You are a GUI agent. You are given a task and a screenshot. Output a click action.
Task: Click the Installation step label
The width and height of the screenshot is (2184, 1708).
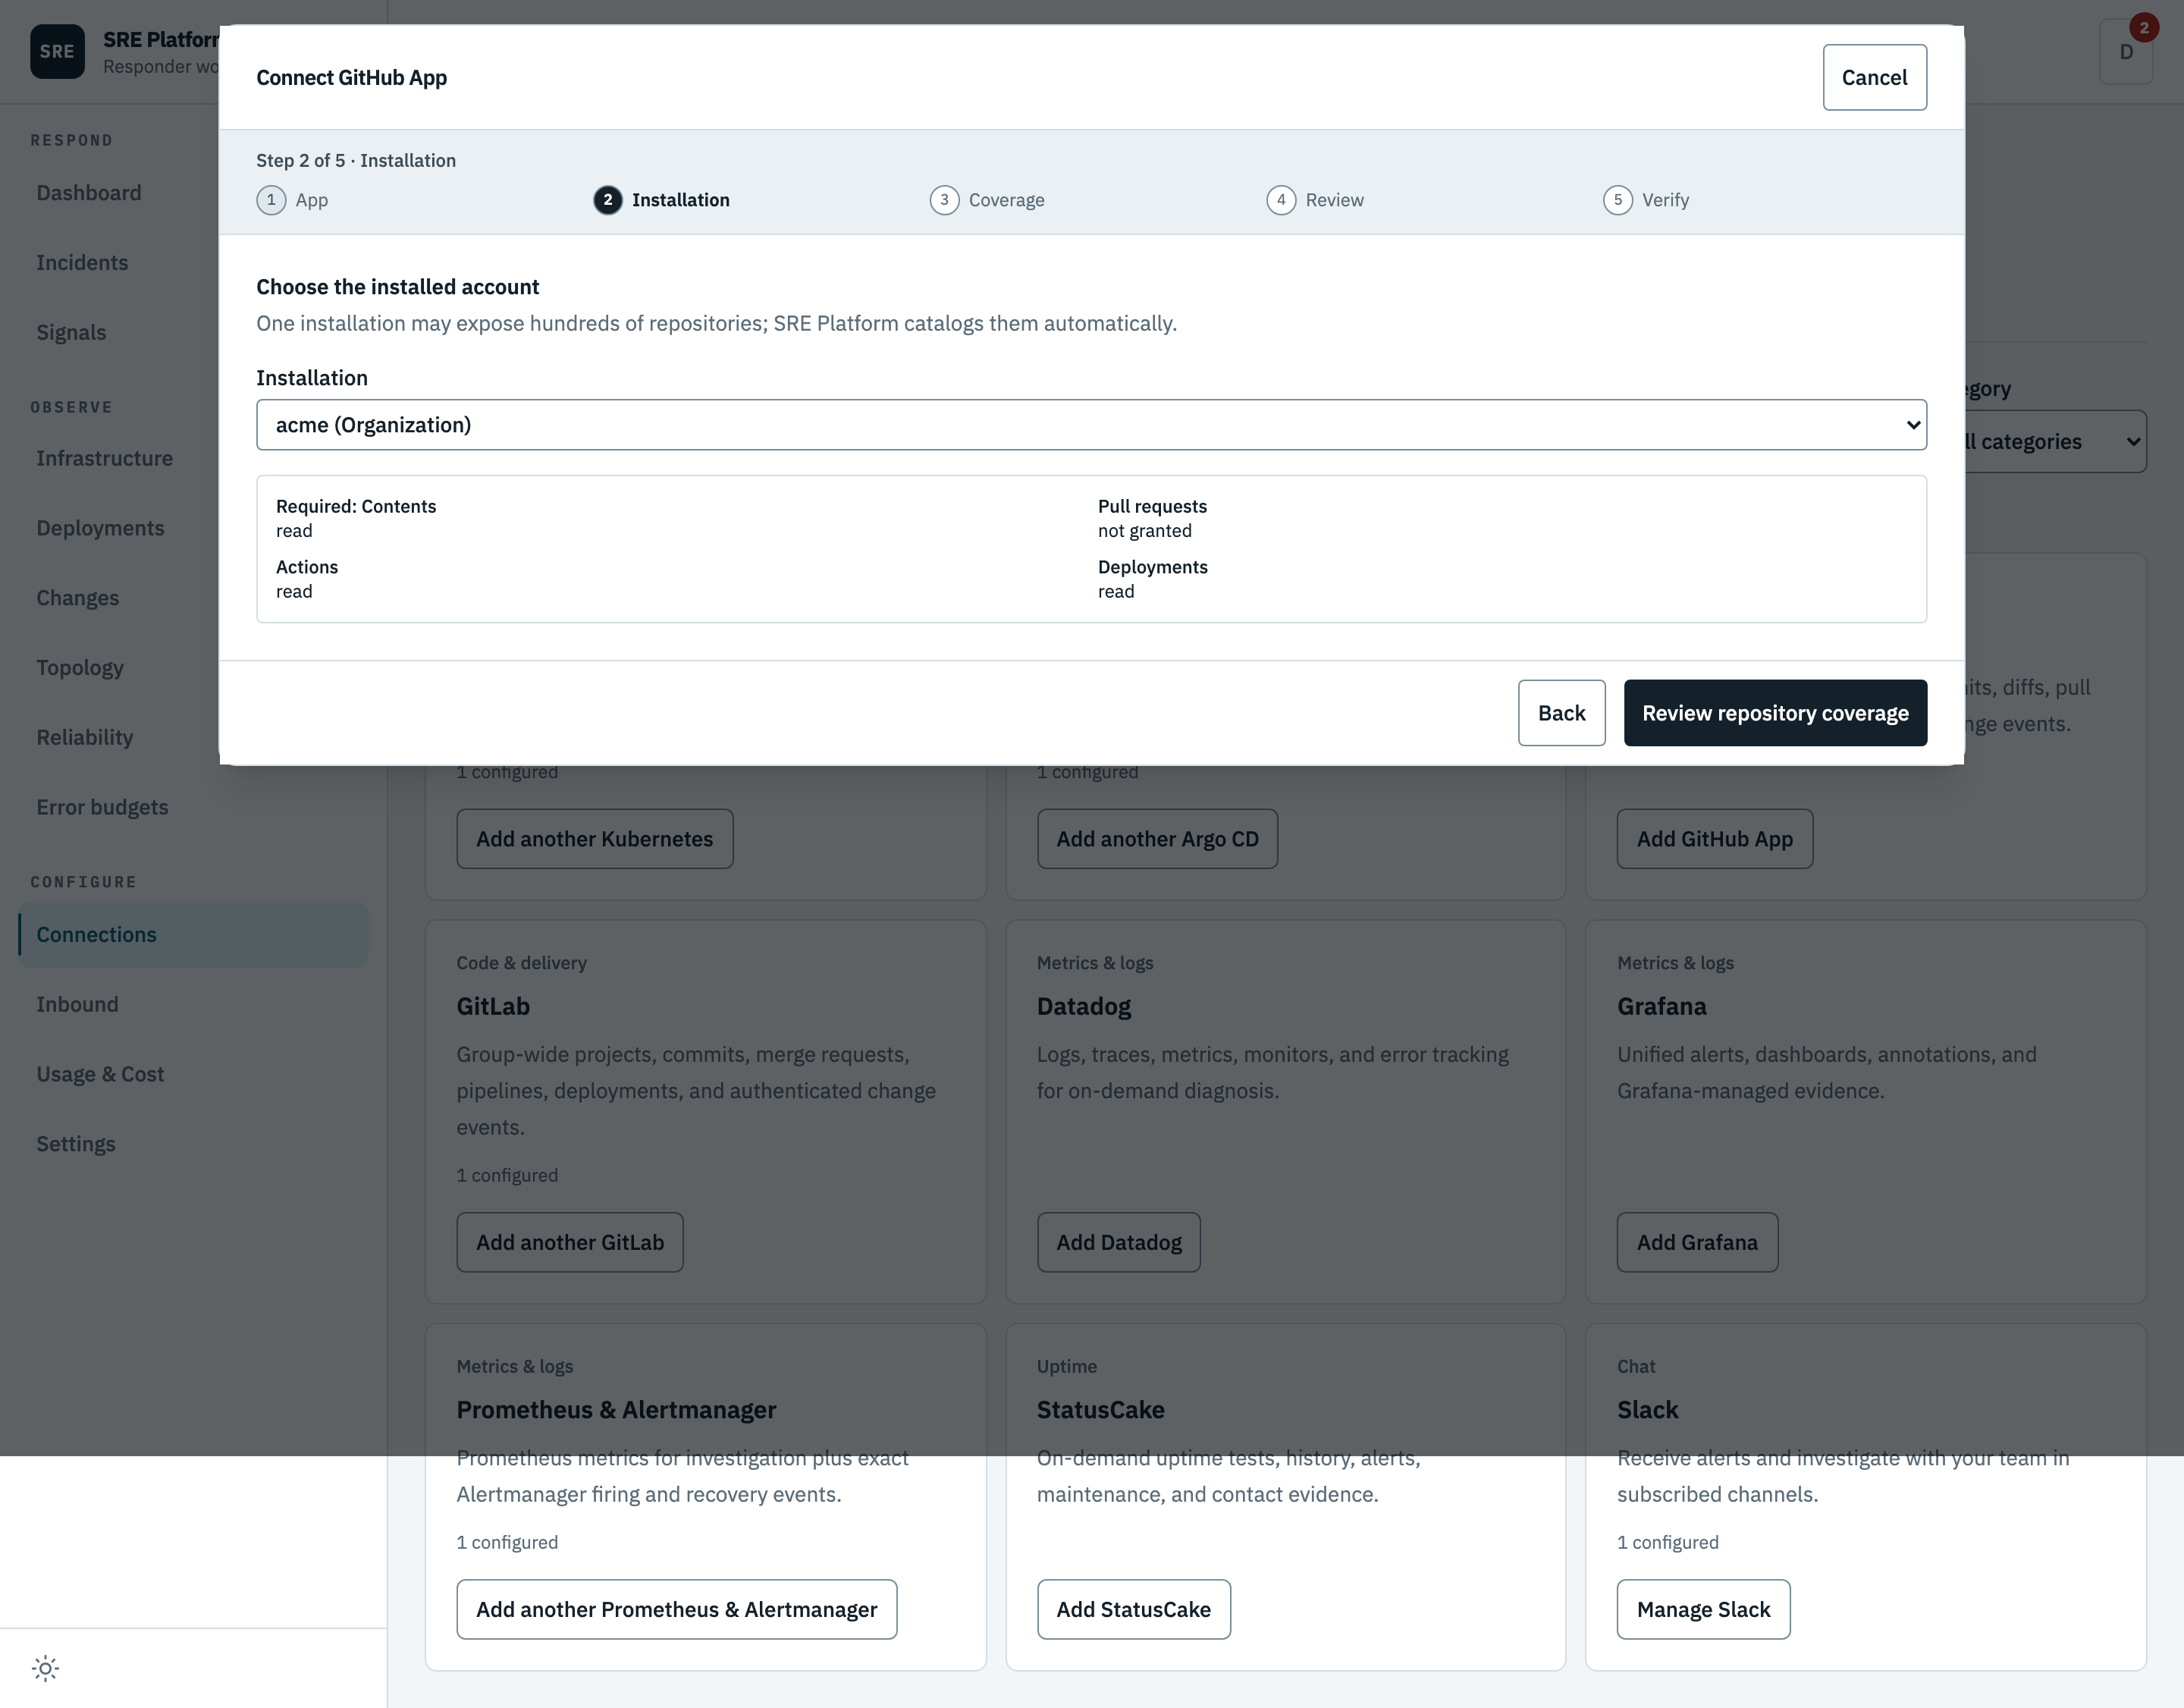681,200
